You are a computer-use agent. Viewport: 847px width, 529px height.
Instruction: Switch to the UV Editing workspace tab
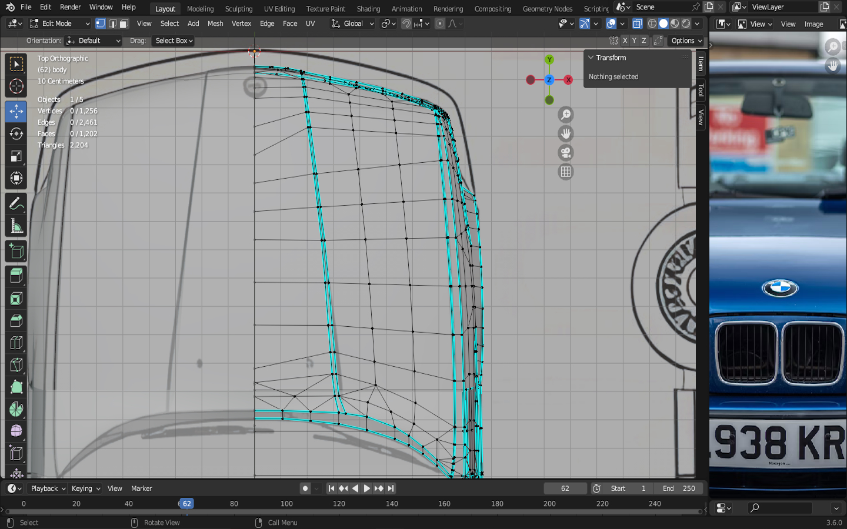coord(279,9)
